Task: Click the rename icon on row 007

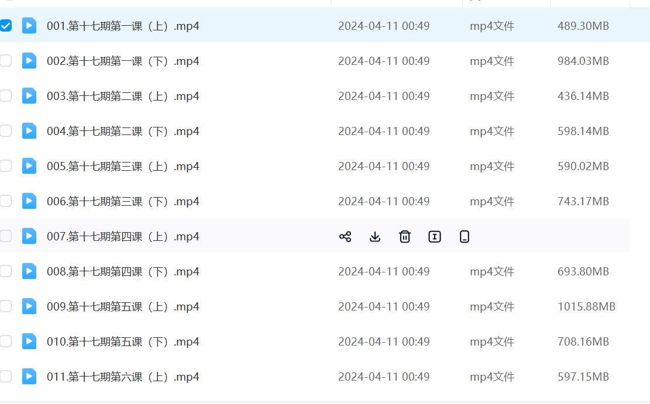Action: (x=435, y=236)
